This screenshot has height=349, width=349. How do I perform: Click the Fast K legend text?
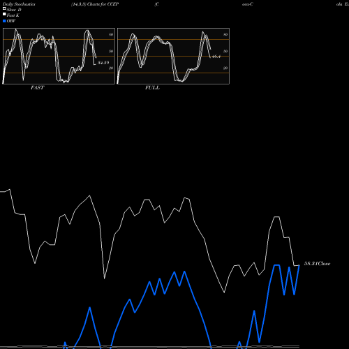(x=13, y=15)
